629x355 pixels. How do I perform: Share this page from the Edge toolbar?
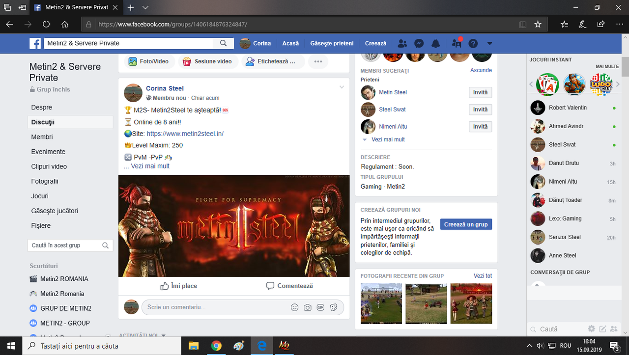tap(600, 24)
